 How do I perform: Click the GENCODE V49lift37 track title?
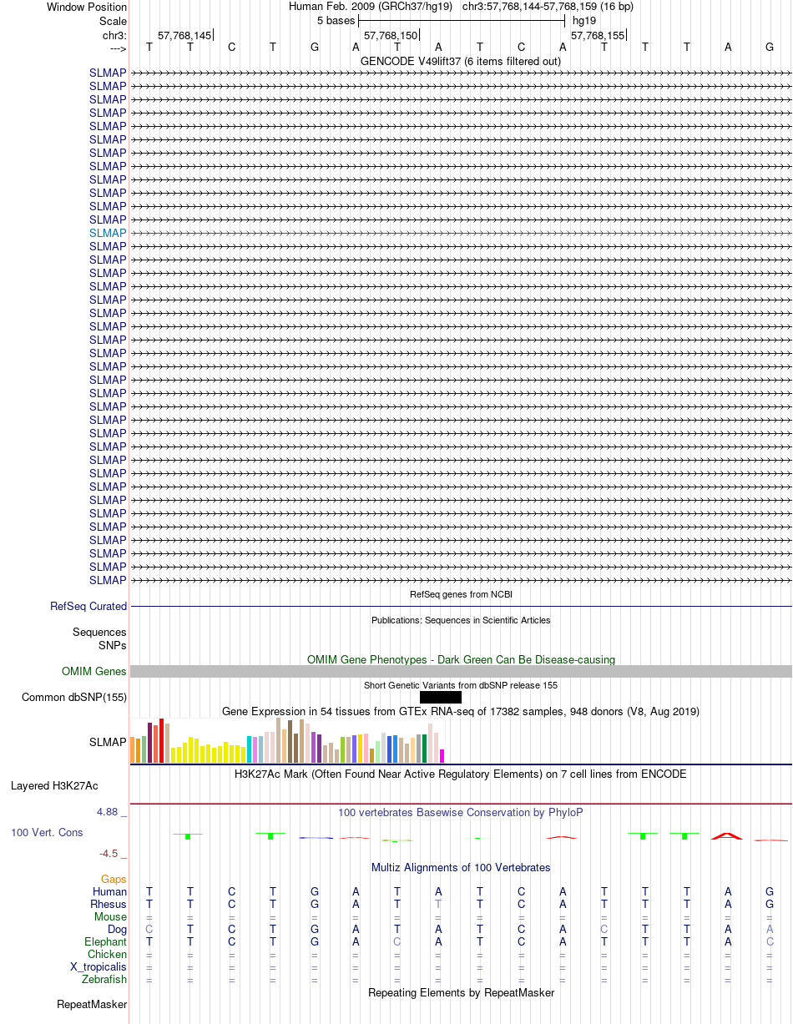pyautogui.click(x=461, y=62)
